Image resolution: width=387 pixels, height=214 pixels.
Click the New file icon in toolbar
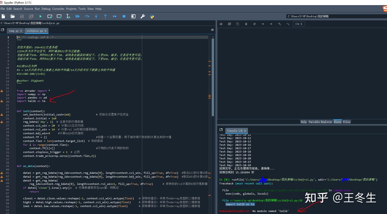pyautogui.click(x=3, y=16)
